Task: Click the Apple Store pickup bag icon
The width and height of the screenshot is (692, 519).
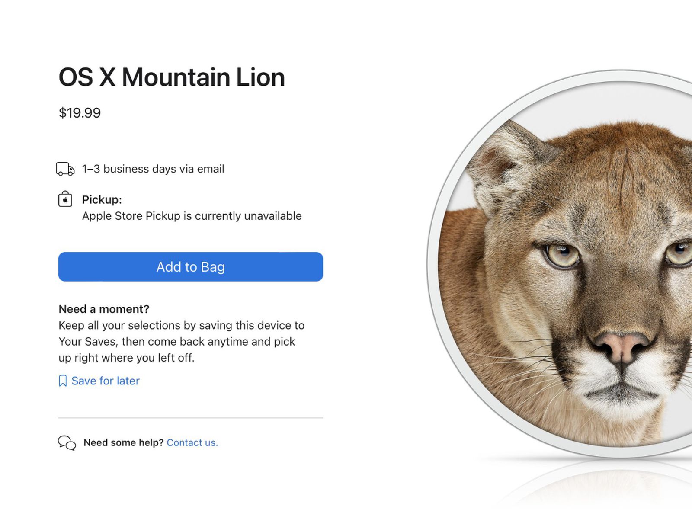Action: 65,199
